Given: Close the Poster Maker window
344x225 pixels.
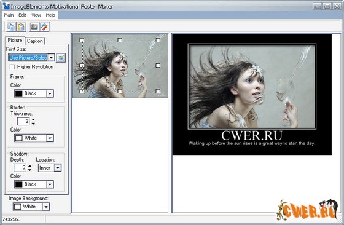Looking at the screenshot, I should pyautogui.click(x=337, y=6).
